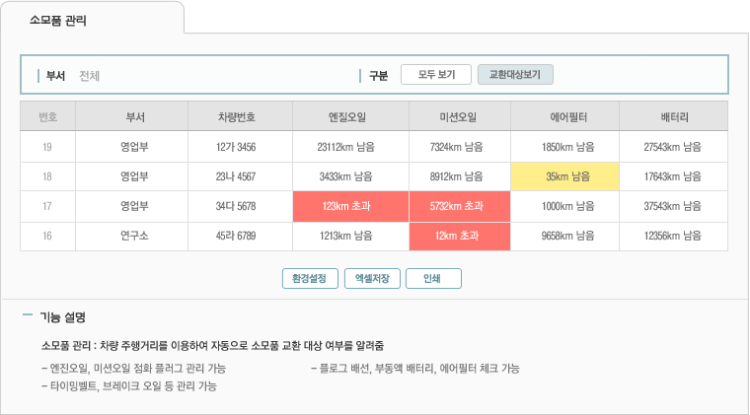Screen dimensions: 750x415
Task: Click the 부서 column header
Action: tap(131, 116)
